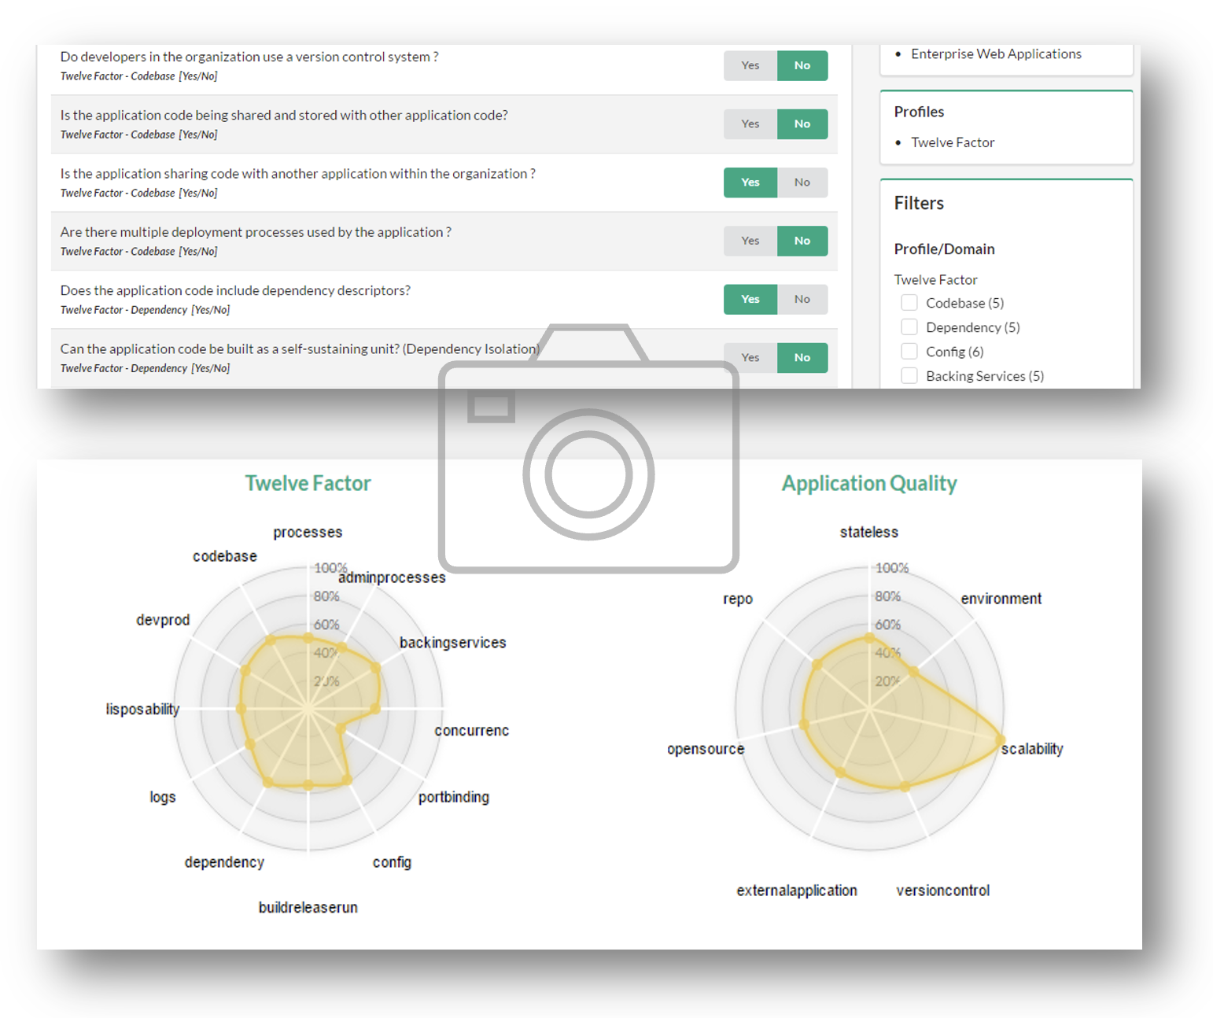Select No for the version control system question
This screenshot has width=1213, height=1018.
[x=802, y=65]
